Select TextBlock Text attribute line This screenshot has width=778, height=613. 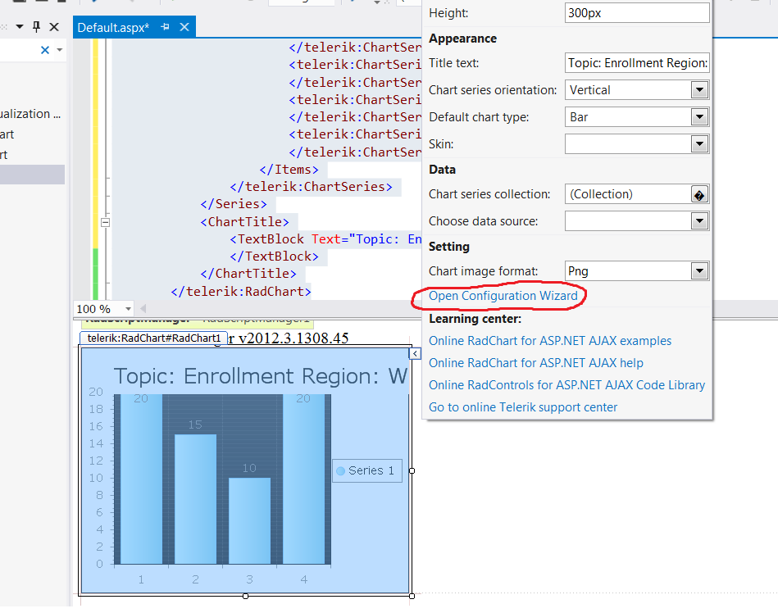325,239
